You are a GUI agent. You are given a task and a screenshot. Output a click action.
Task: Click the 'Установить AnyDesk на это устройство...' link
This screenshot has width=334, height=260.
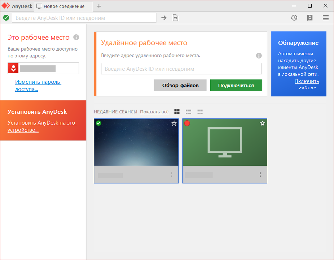click(42, 126)
